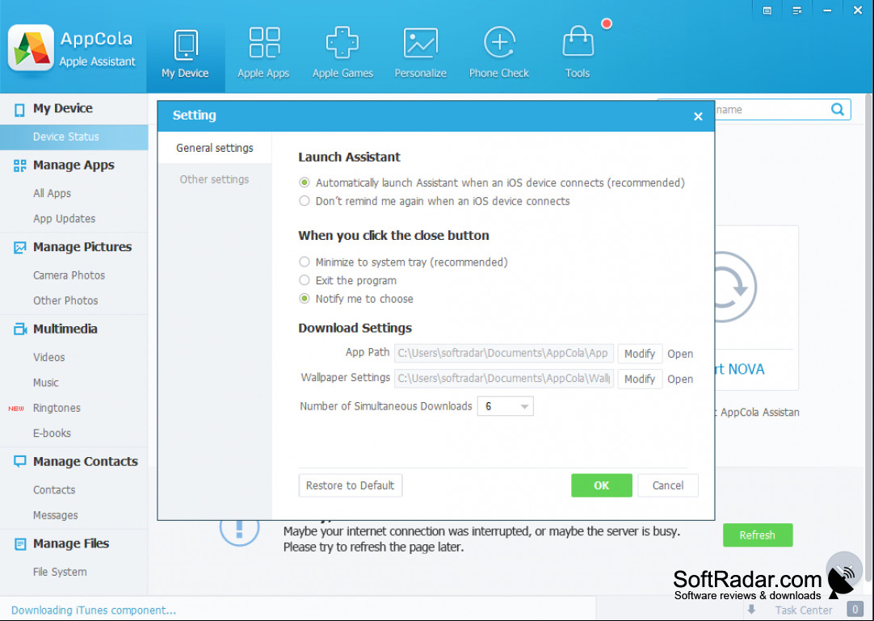This screenshot has height=621, width=874.
Task: Click the Manage Files sidebar icon
Action: [19, 544]
